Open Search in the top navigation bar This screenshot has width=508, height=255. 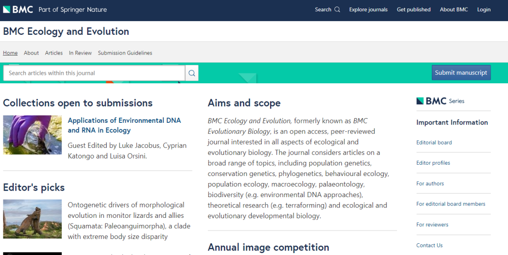coord(327,9)
